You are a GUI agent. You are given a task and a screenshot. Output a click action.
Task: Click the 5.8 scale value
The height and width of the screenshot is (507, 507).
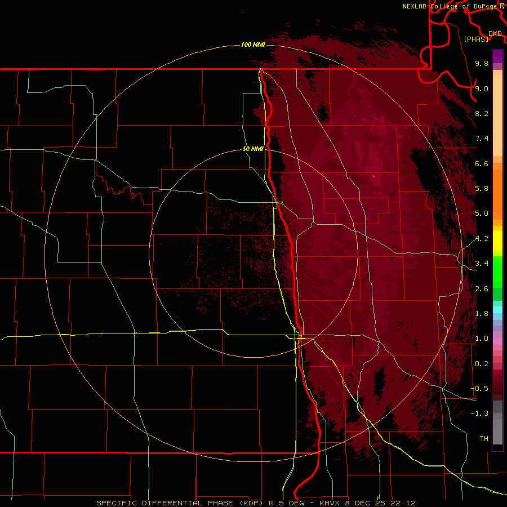(x=482, y=189)
